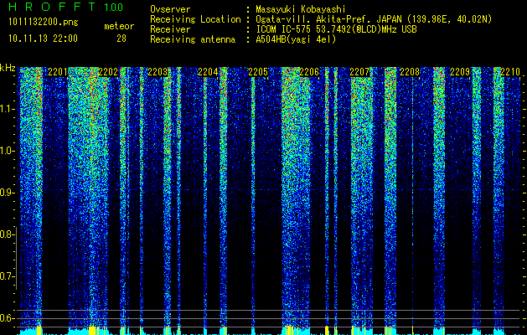Click the 0.9 frequency axis label

point(7,193)
